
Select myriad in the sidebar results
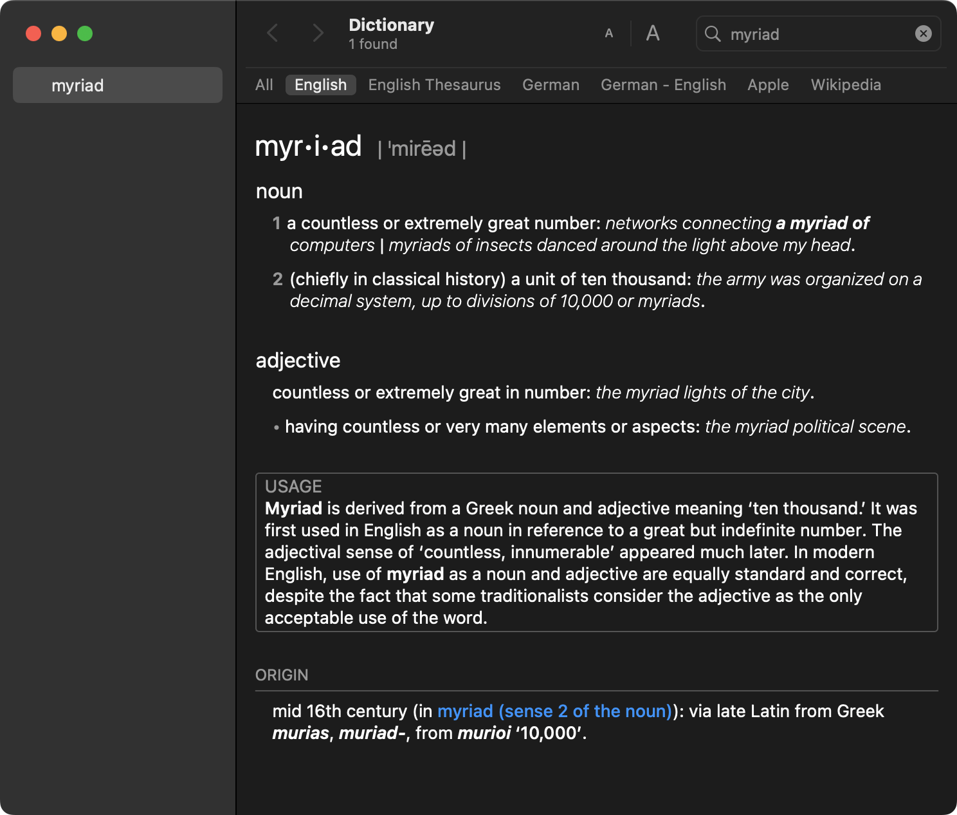tap(118, 85)
